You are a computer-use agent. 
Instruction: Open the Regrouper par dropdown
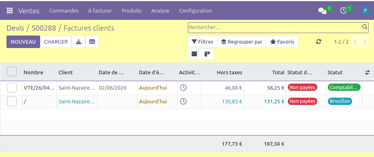point(242,42)
